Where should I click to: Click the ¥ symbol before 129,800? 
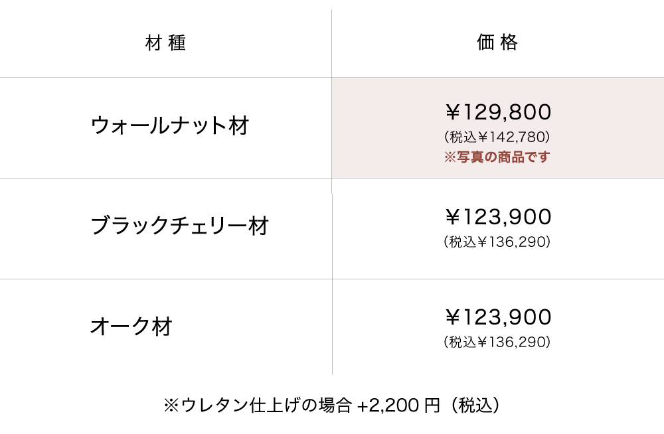click(x=453, y=112)
